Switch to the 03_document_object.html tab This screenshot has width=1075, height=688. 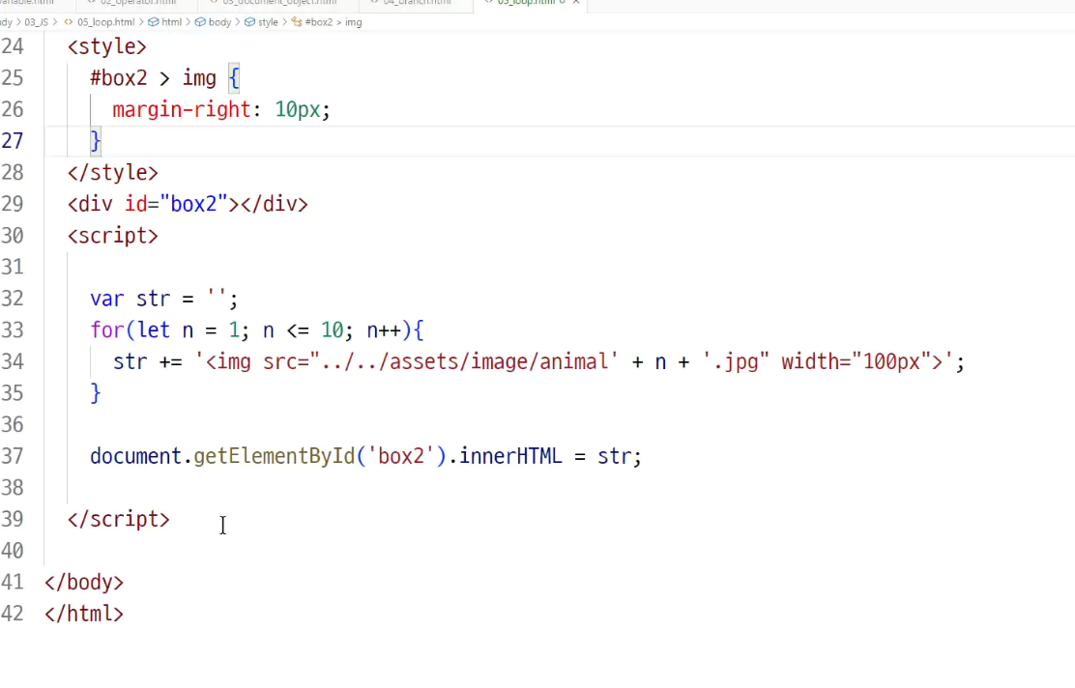278,3
